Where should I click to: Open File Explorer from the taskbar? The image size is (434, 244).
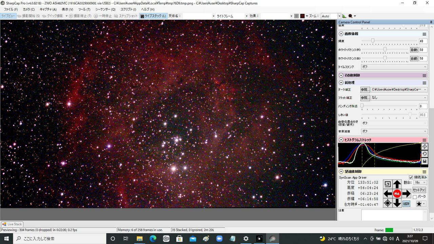(x=139, y=239)
